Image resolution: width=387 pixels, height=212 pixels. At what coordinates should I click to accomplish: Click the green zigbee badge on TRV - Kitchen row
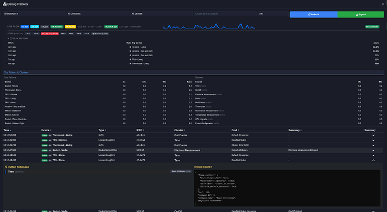pos(44,140)
